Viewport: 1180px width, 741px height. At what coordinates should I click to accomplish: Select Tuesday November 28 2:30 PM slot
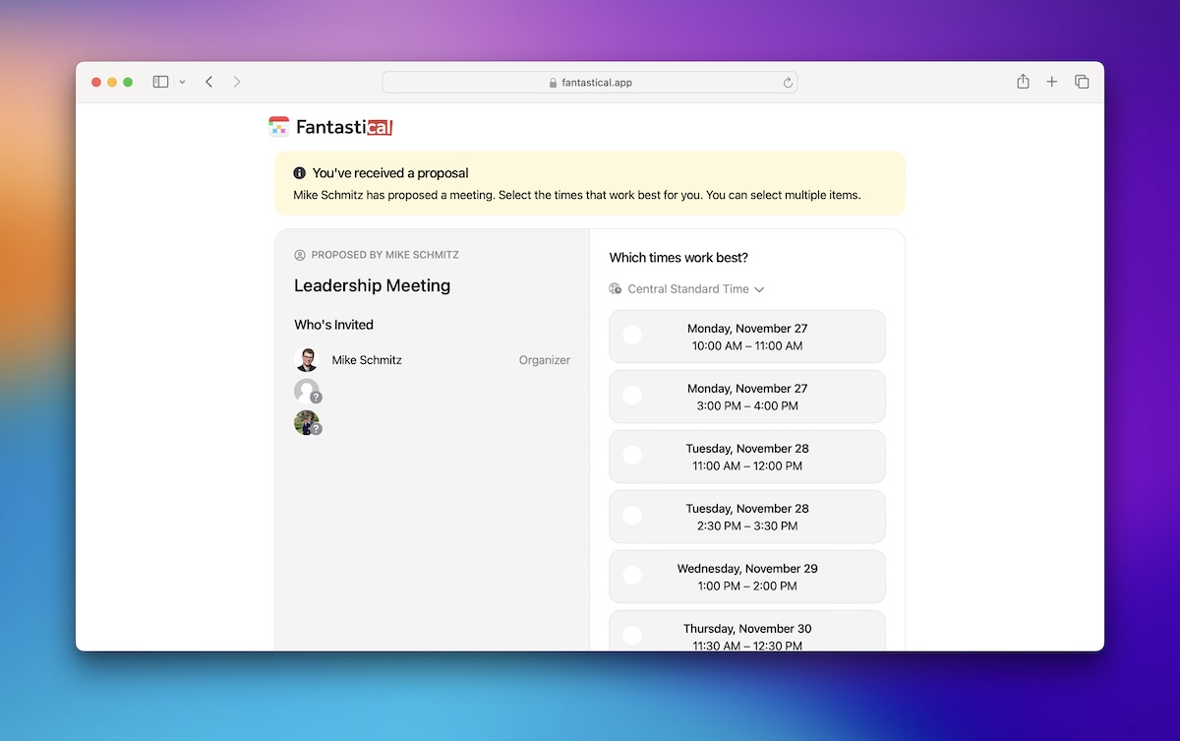click(x=747, y=517)
